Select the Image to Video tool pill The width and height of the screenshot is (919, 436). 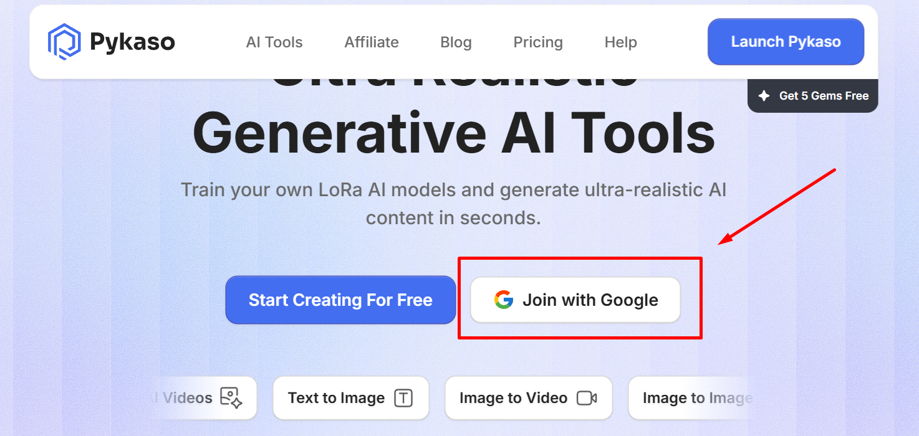(528, 397)
